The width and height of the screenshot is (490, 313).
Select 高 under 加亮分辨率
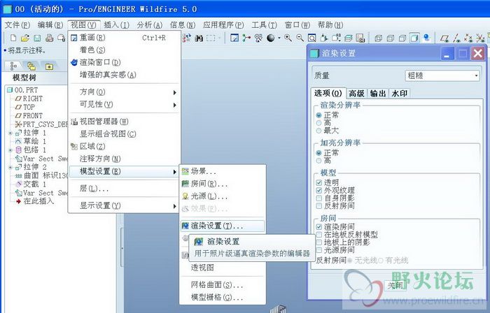point(318,161)
